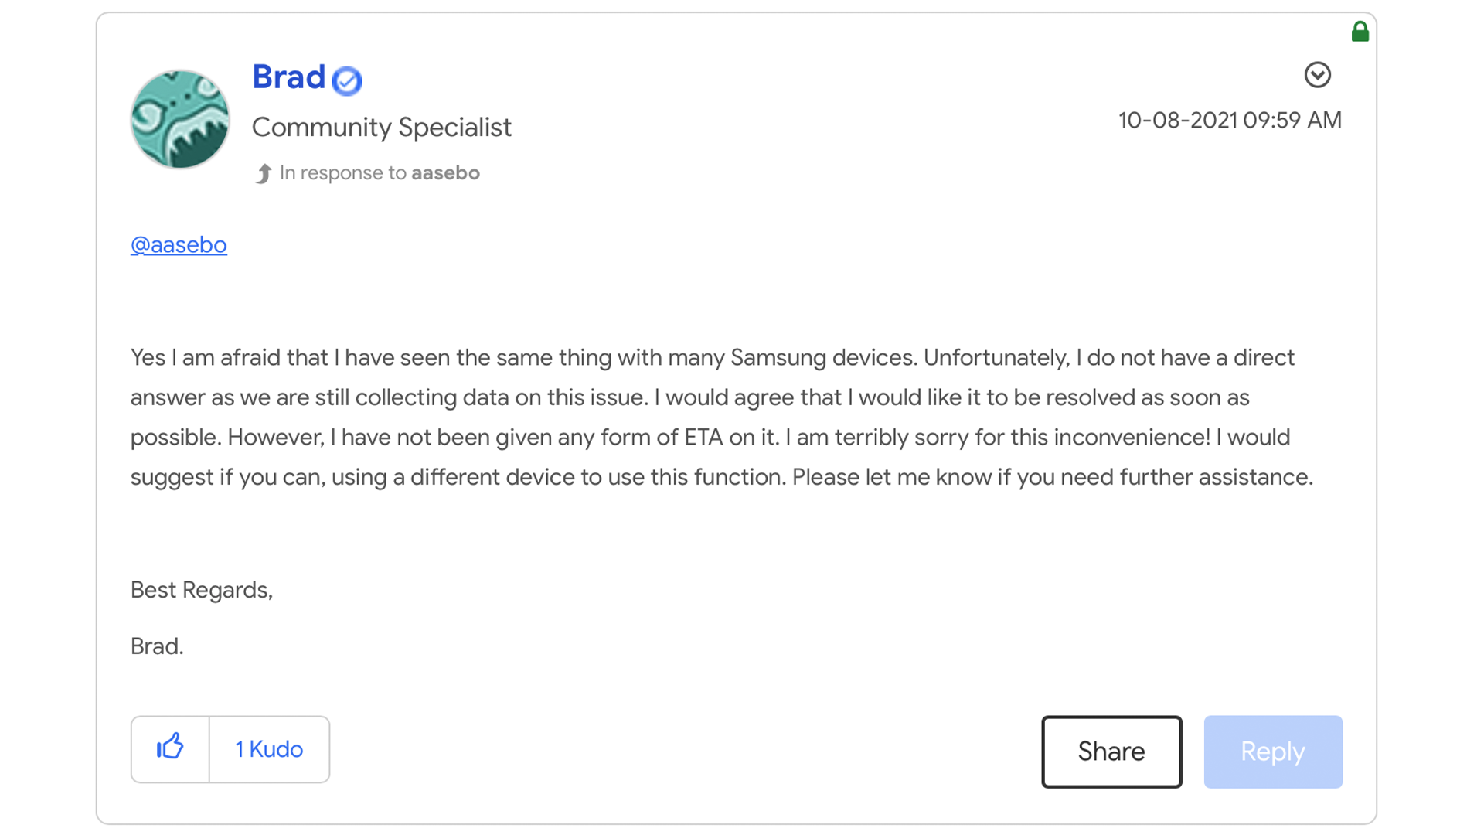Click the Community Specialist rank label
The width and height of the screenshot is (1484, 835).
tap(382, 128)
